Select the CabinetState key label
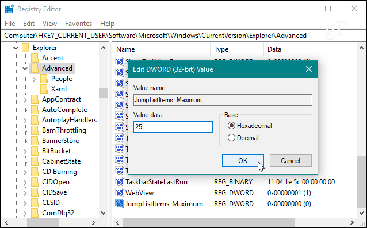367x228 pixels. [x=62, y=161]
